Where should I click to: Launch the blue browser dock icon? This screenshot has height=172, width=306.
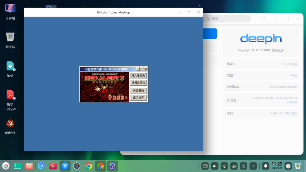tap(41, 166)
